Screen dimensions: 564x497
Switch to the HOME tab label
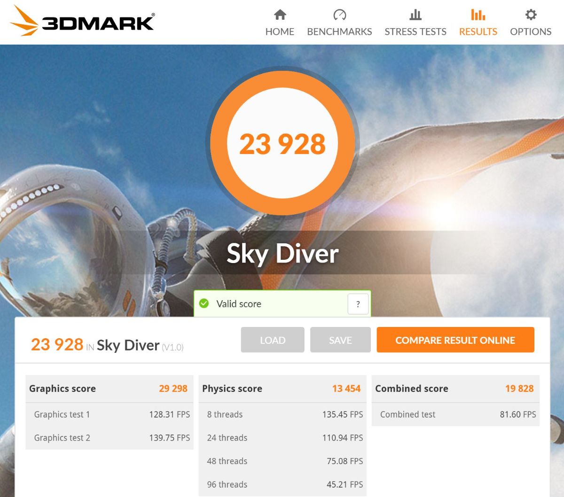point(280,31)
